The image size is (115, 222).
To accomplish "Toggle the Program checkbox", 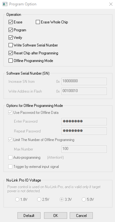I will (10, 30).
